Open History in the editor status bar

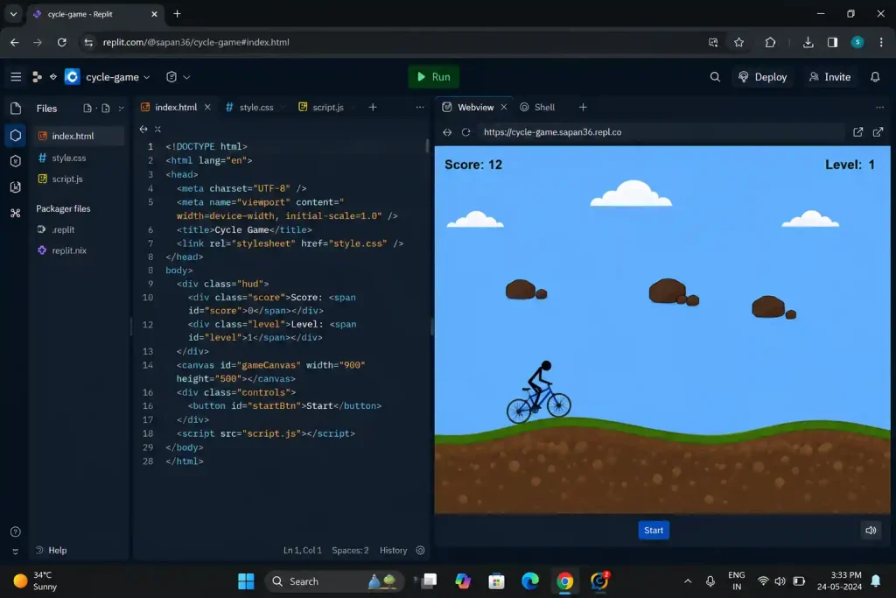[393, 550]
